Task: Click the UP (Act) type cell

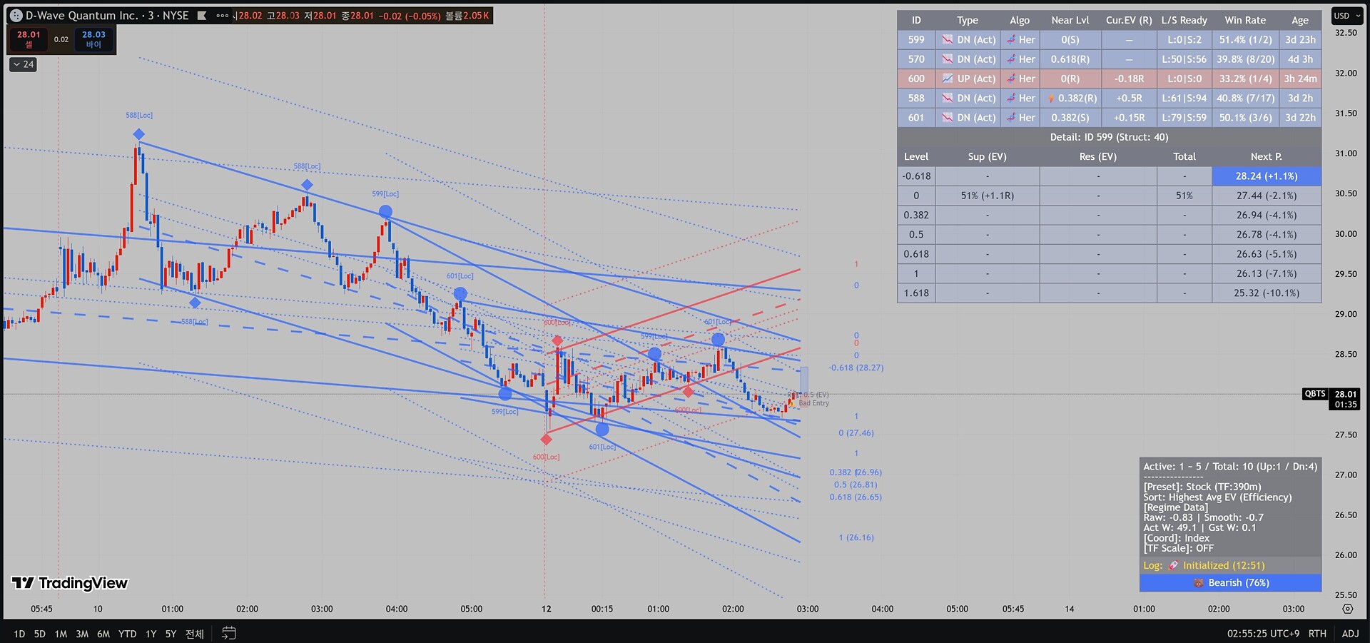Action: pos(968,79)
